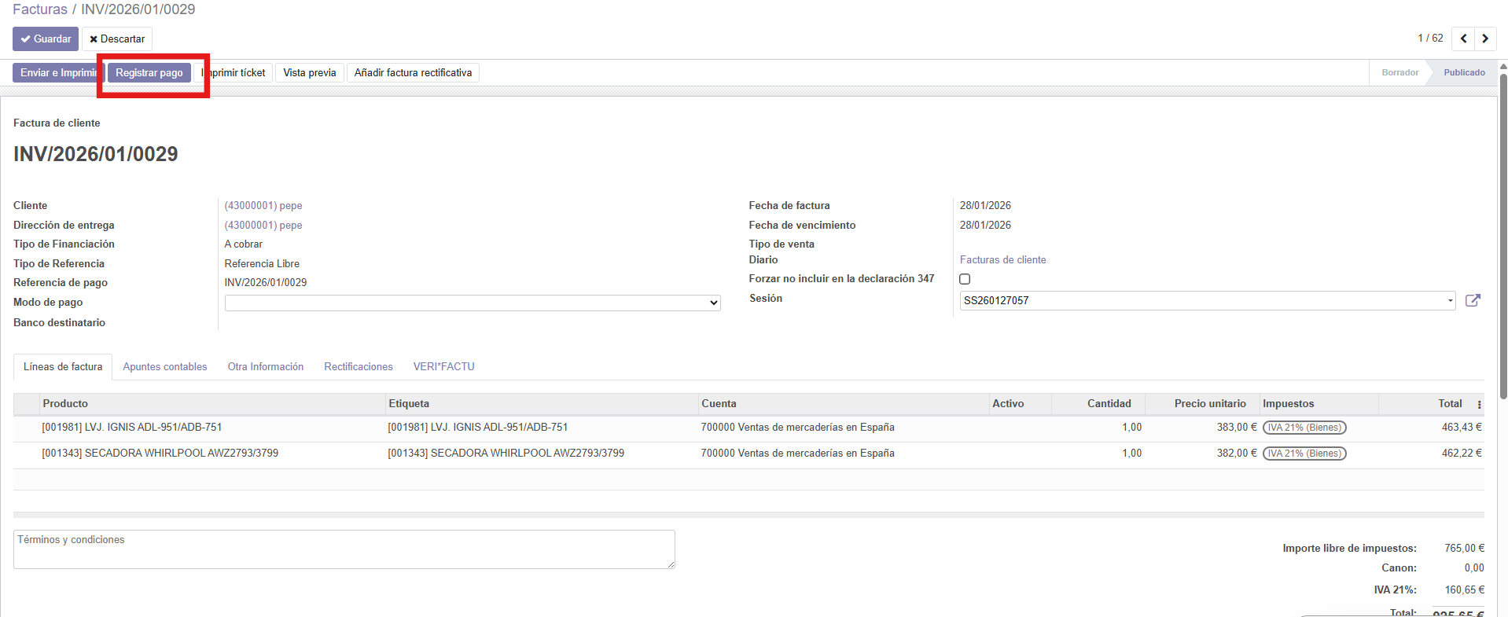1508x617 pixels.
Task: Open the Otra Información tab
Action: [x=266, y=366]
